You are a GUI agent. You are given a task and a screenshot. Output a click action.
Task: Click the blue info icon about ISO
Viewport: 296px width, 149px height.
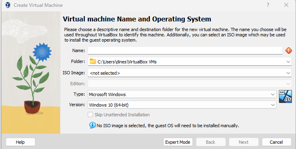[x=92, y=125]
